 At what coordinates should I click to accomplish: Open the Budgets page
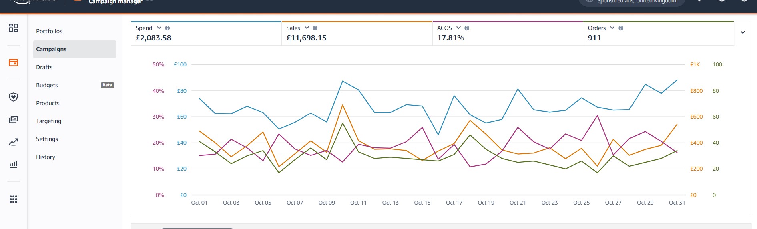tap(47, 85)
